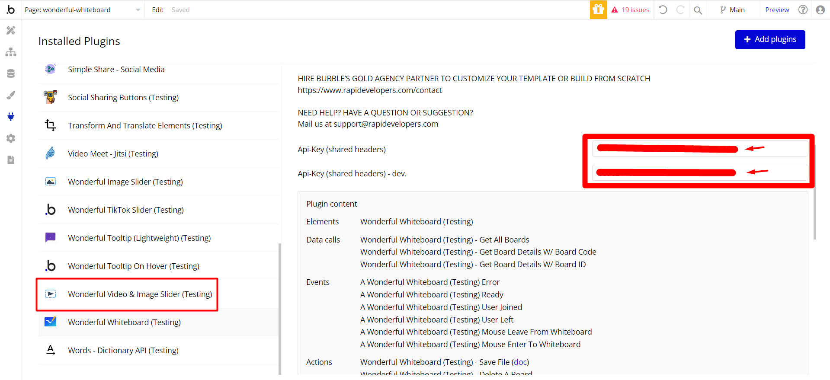Open the Styles tab brush icon
Image resolution: width=830 pixels, height=380 pixels.
click(x=11, y=95)
